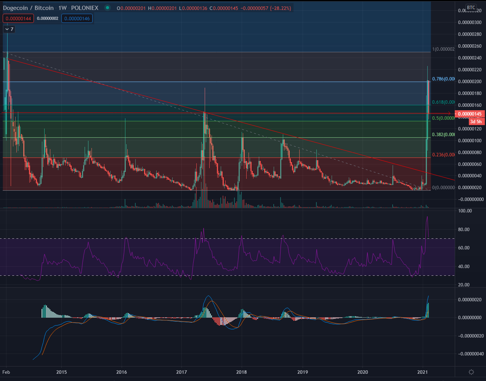Select the 0.618 Fibonacci level label

pos(443,102)
